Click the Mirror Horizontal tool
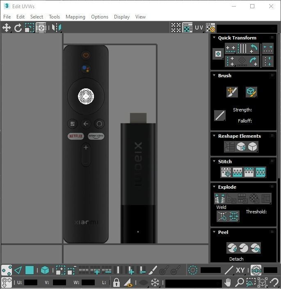281x289 pixels. click(57, 28)
